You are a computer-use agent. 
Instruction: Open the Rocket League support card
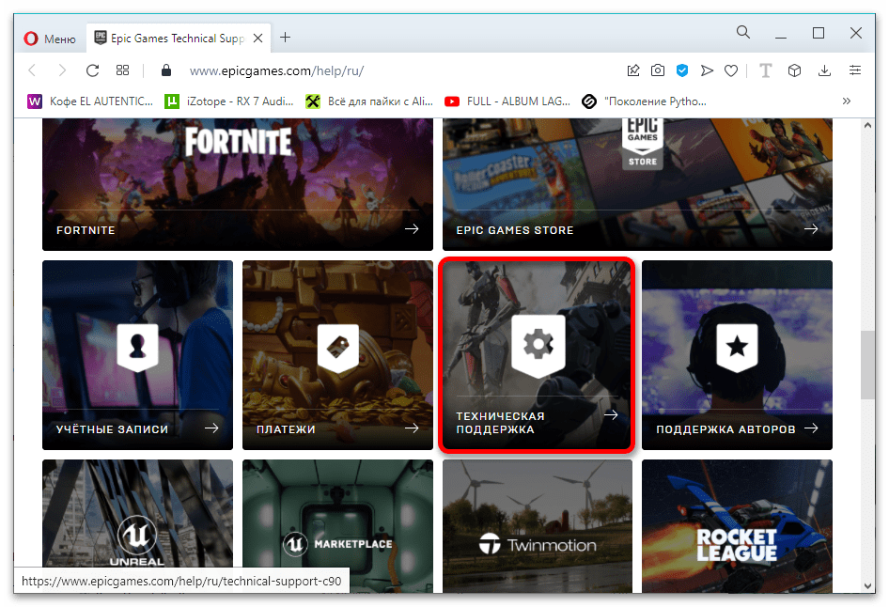click(x=737, y=526)
